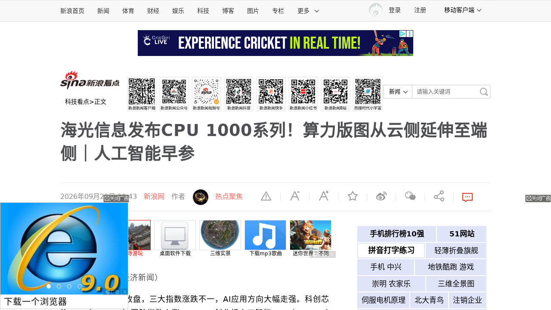Open the 科技 navigation item
Viewport: 551px width, 310px height.
pyautogui.click(x=203, y=11)
